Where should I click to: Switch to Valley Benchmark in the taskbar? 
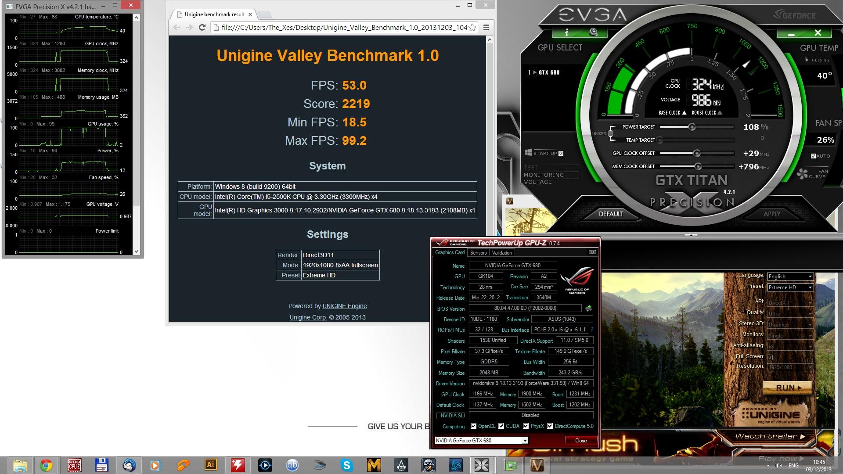tap(537, 465)
